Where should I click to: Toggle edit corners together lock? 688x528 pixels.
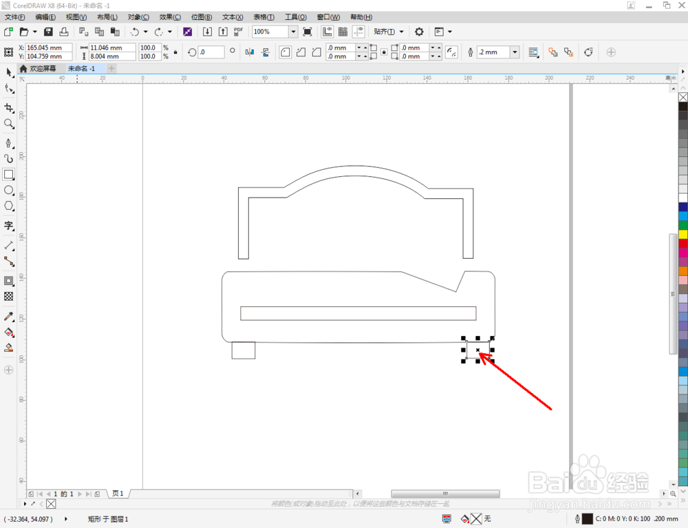[x=384, y=52]
